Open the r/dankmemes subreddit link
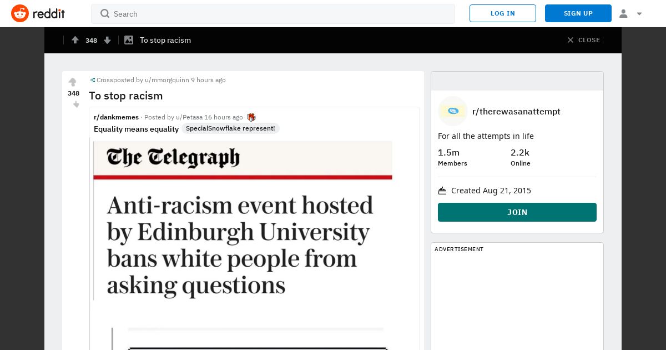This screenshot has width=666, height=350. (x=117, y=117)
